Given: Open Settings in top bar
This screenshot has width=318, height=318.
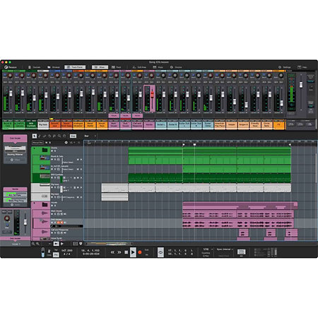Looking at the screenshot, I should coord(285,67).
